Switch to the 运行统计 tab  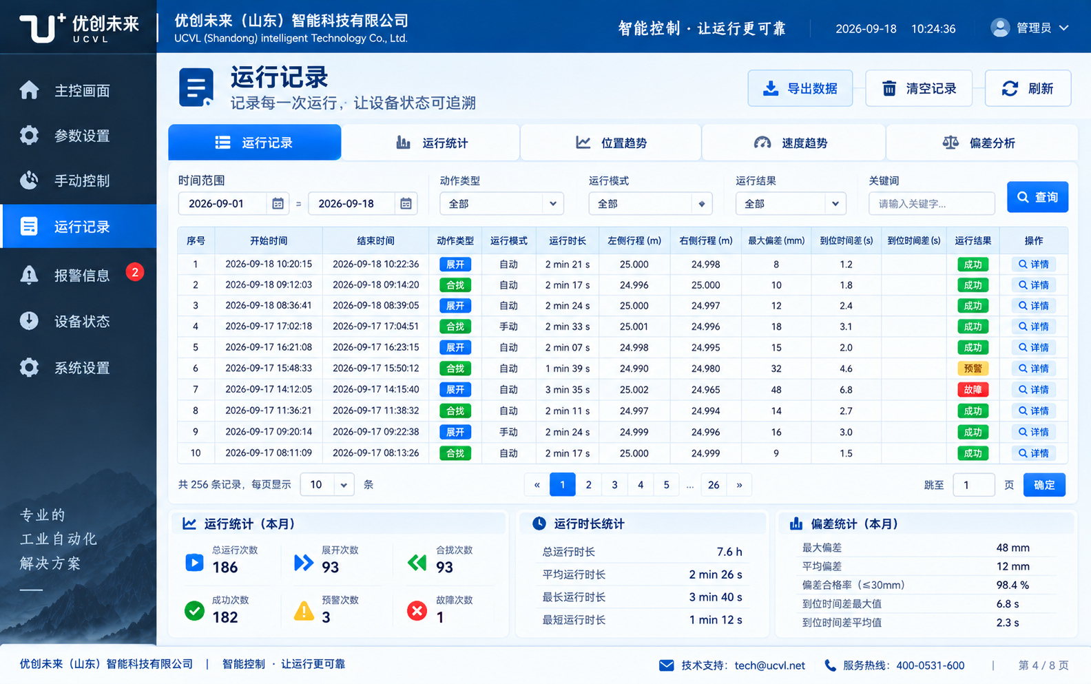click(x=431, y=143)
